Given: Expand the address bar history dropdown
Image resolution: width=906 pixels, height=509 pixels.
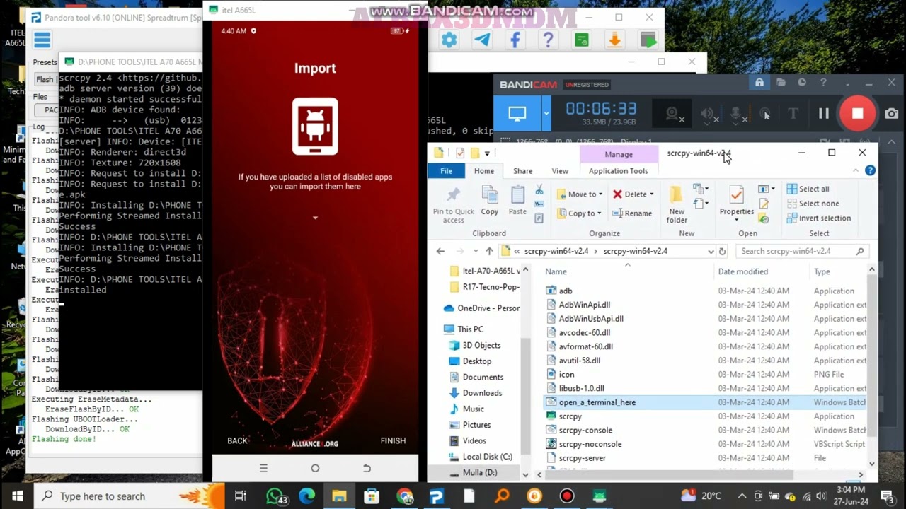Looking at the screenshot, I should pos(711,251).
